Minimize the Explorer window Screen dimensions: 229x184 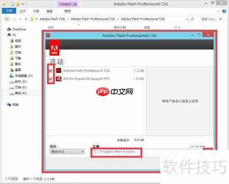click(x=206, y=3)
